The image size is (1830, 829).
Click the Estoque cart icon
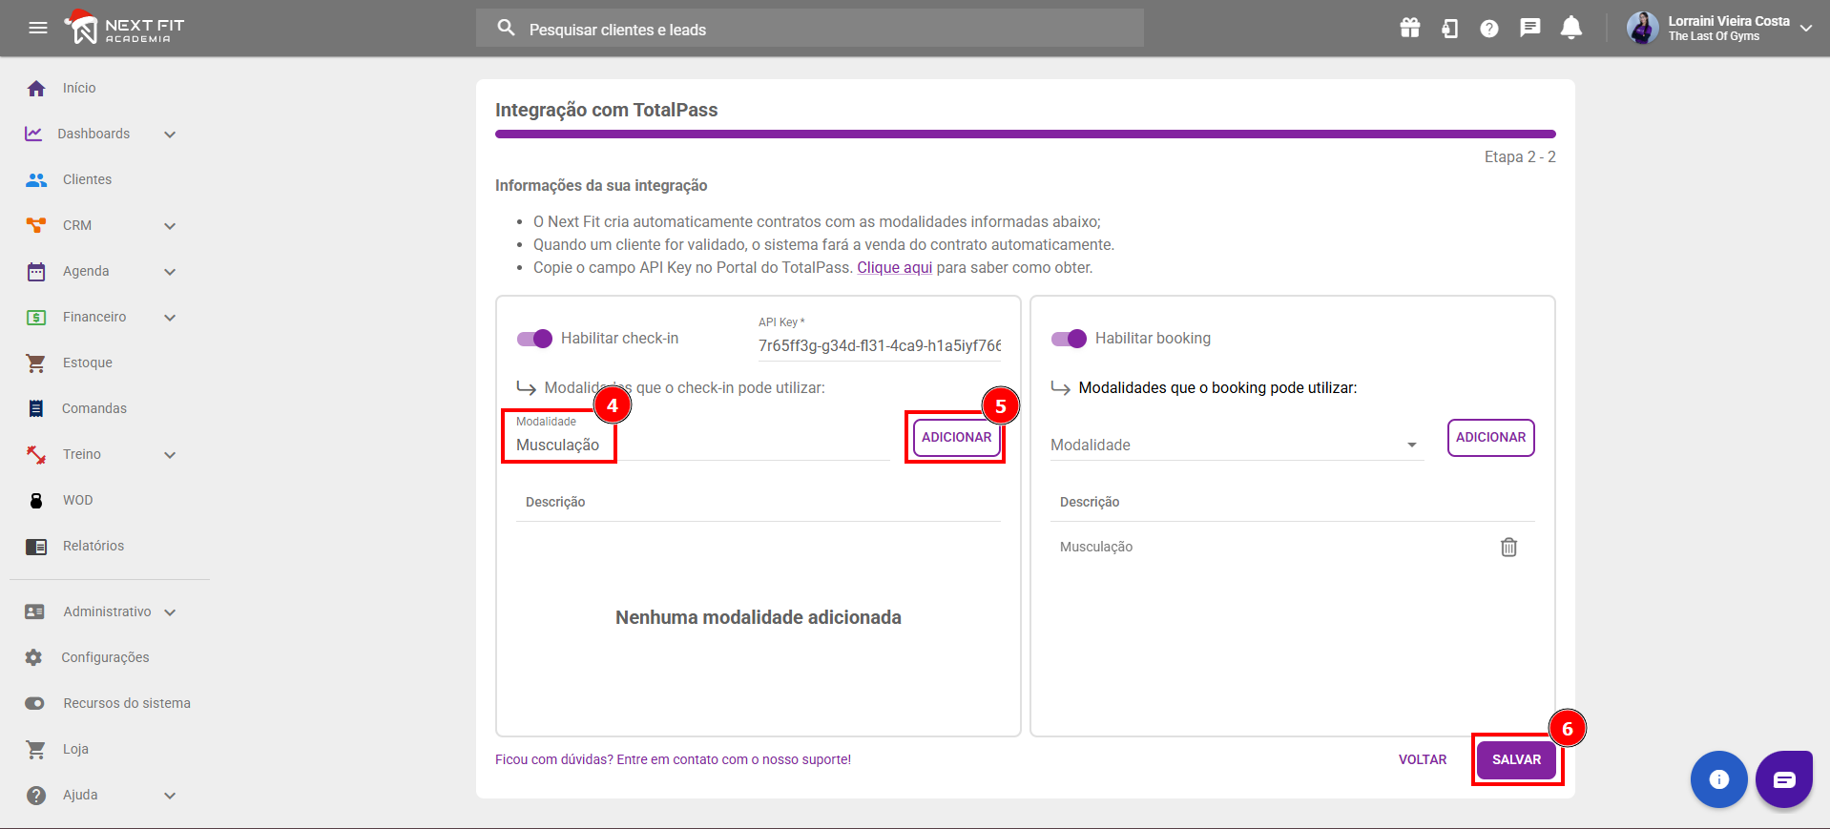[36, 363]
